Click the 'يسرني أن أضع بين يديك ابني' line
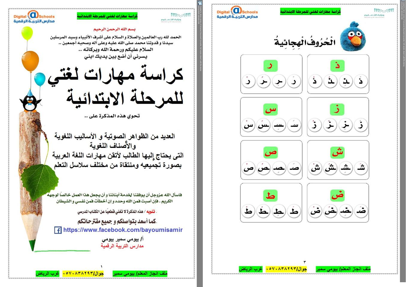Screen dimensions: 407x287 click(116, 56)
